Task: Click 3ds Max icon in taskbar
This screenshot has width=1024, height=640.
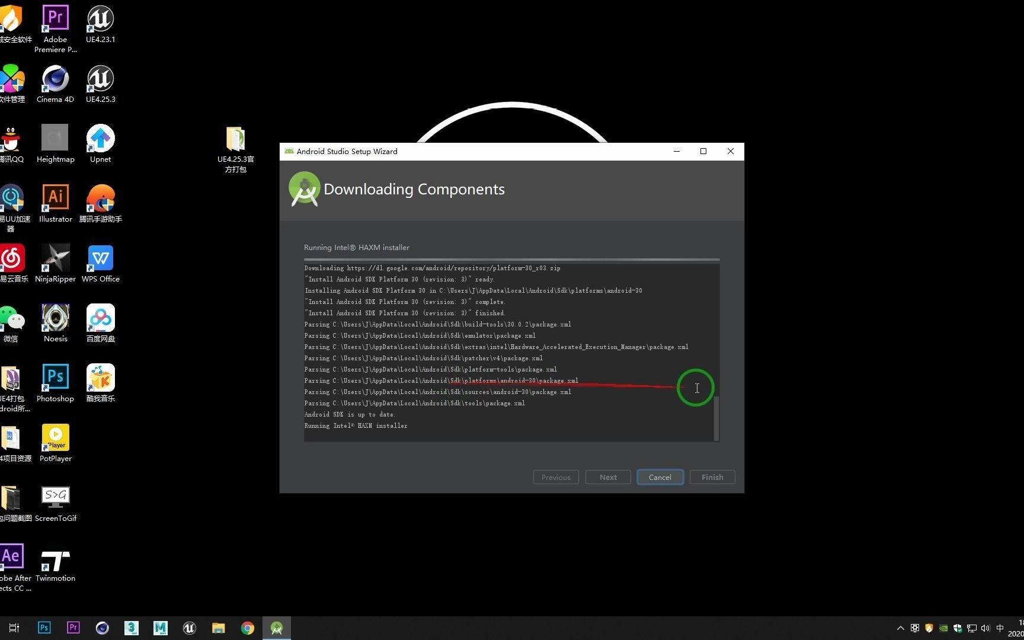Action: (131, 628)
